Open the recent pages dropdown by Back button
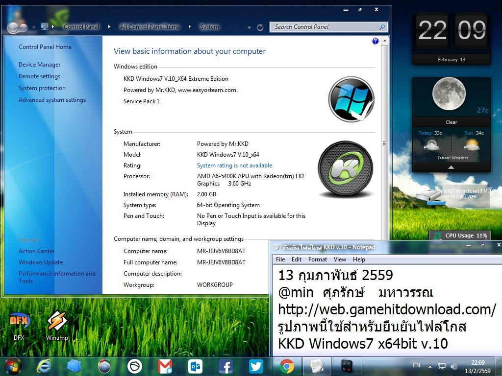The height and width of the screenshot is (376, 502). point(34,27)
